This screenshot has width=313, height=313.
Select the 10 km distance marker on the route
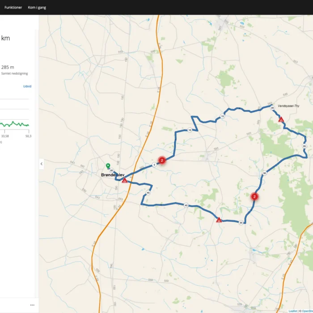pyautogui.click(x=190, y=130)
